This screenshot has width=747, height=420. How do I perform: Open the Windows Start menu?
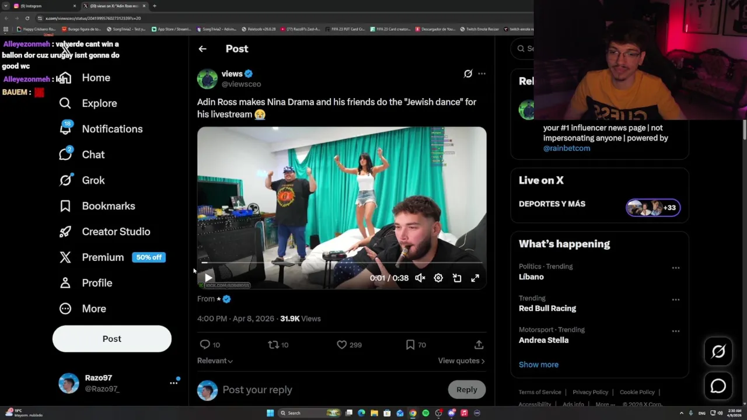pos(270,413)
